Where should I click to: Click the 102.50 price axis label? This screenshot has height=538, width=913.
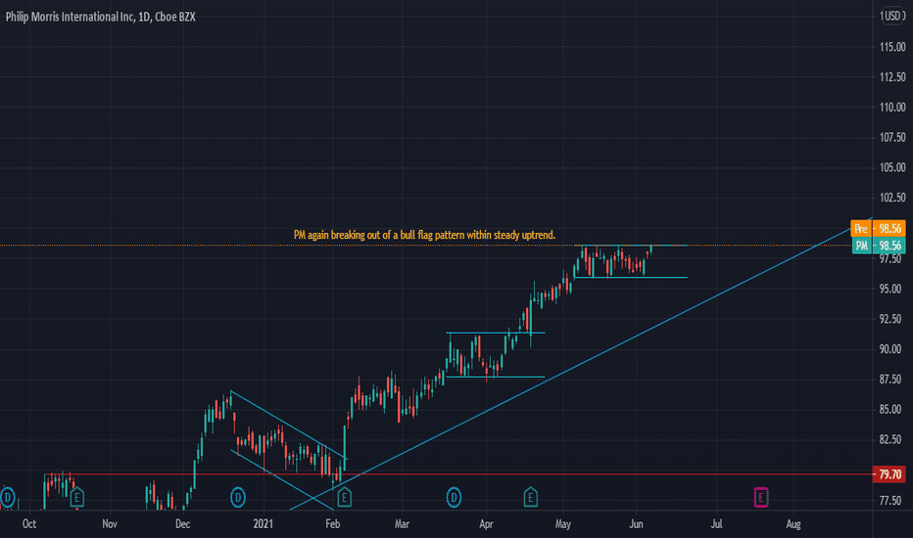click(x=892, y=198)
